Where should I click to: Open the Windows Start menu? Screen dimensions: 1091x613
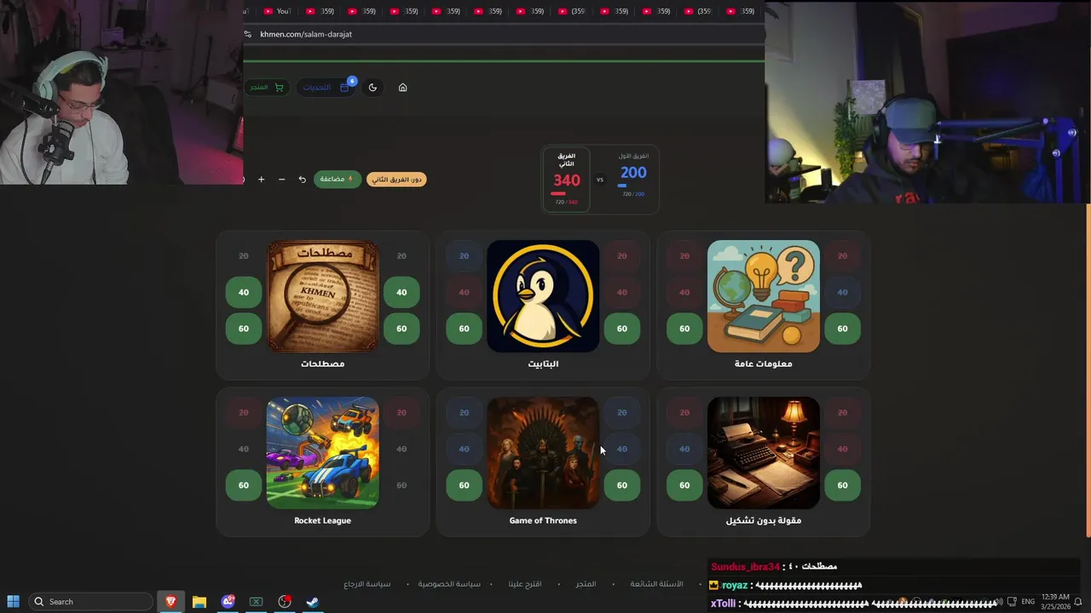click(13, 601)
